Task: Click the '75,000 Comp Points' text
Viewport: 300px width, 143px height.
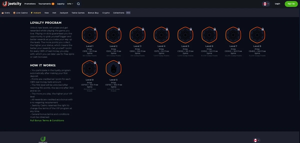Action: 257,56
